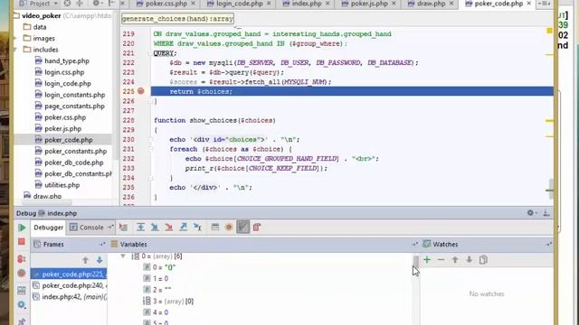Switch to poker.js.php tab
579x325 pixels.
pyautogui.click(x=370, y=4)
